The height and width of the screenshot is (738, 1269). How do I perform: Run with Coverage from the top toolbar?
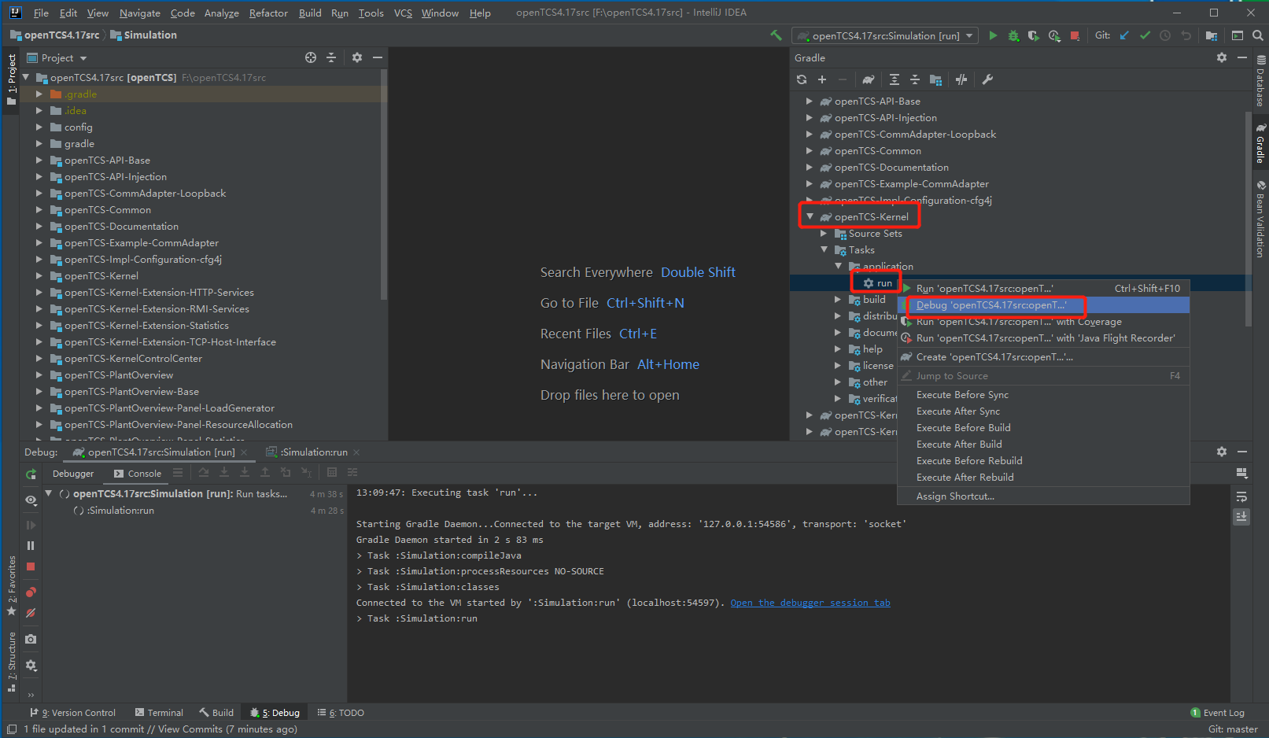tap(1034, 35)
